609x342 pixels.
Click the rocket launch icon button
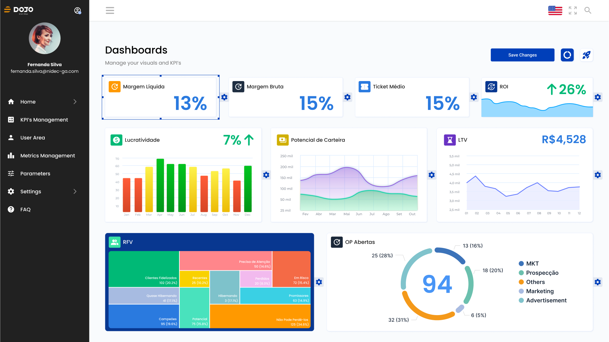[x=586, y=55]
